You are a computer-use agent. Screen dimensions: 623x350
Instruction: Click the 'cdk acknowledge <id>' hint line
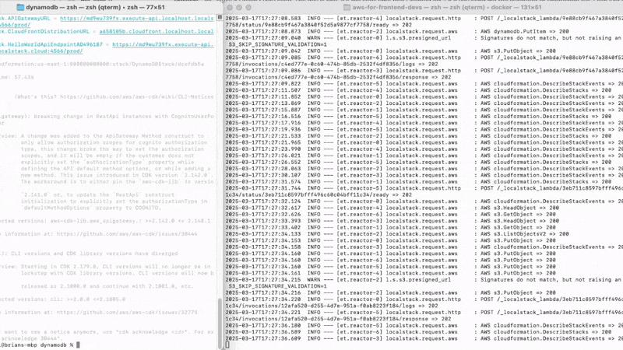[107, 332]
